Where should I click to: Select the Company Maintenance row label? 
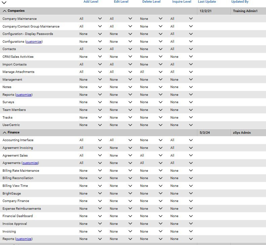coord(20,18)
